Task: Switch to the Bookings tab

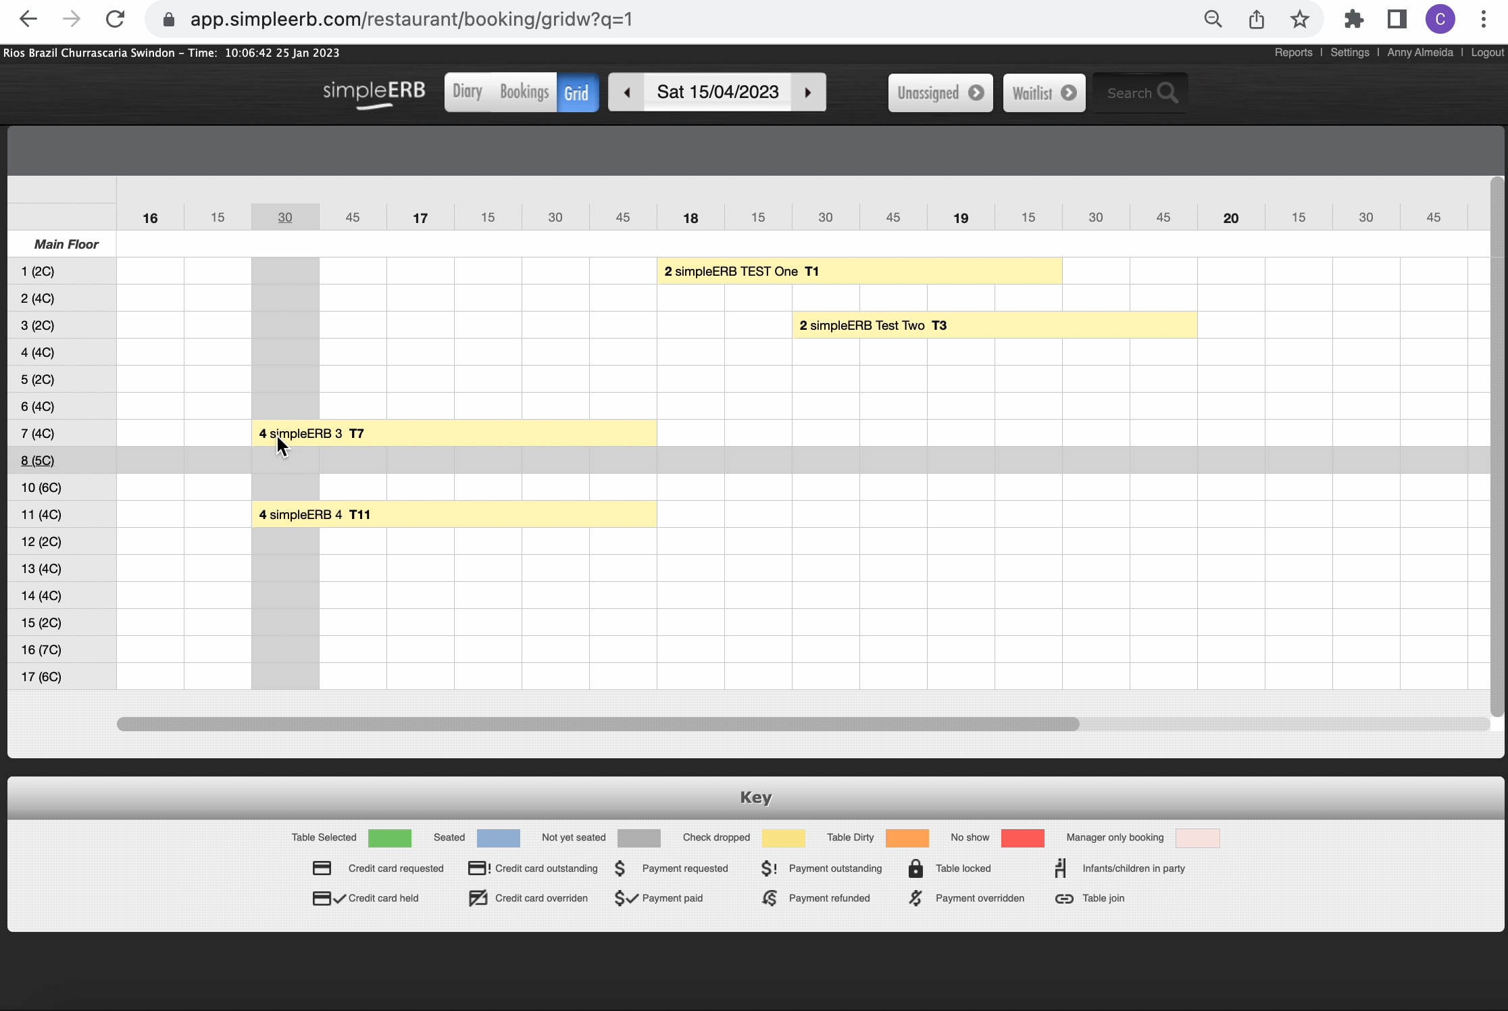Action: click(x=523, y=92)
